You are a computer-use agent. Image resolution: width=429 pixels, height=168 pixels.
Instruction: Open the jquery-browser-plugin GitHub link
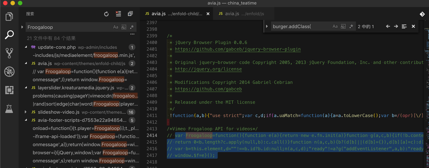(x=237, y=49)
